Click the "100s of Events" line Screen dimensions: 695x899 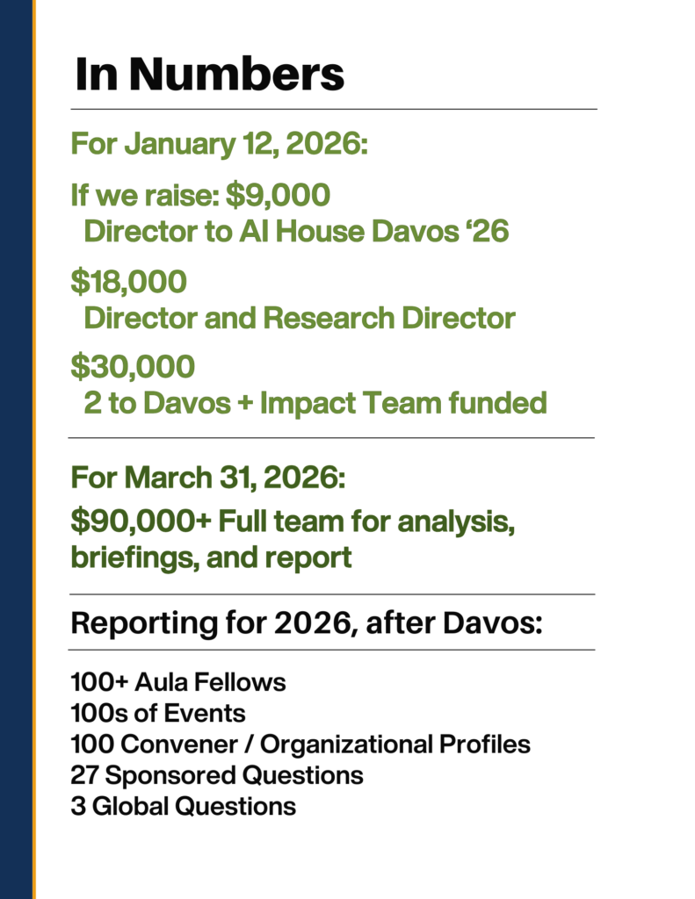pos(157,713)
